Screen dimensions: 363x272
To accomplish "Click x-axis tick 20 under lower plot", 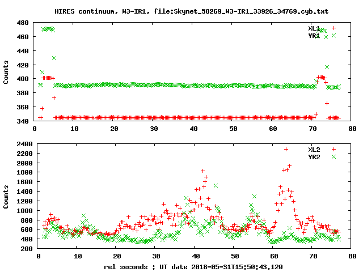I will point(117,256).
